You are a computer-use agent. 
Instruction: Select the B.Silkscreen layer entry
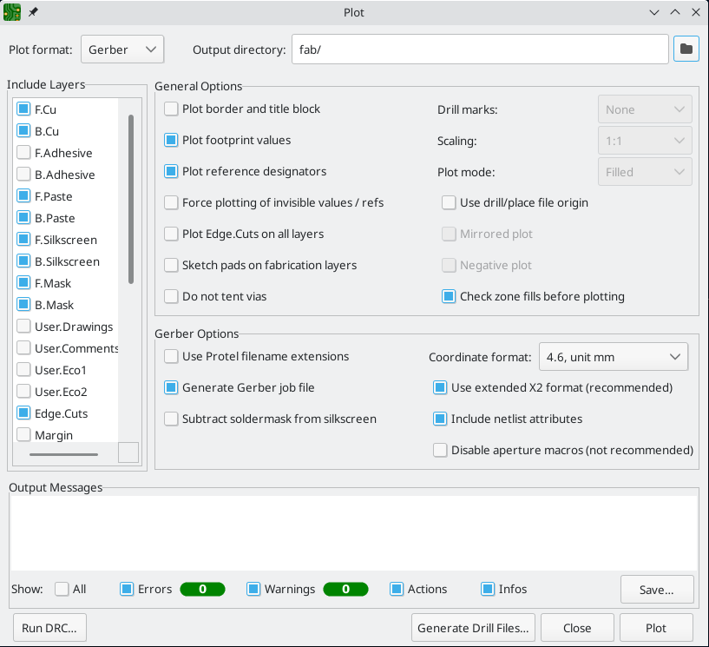[x=67, y=261]
